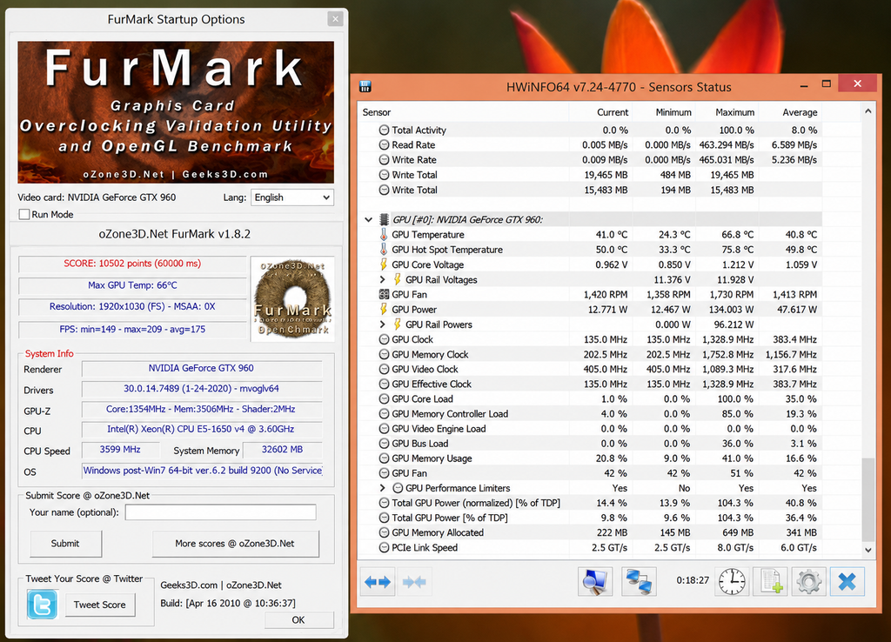
Task: Click the expand columns blue arrows icon
Action: click(378, 582)
